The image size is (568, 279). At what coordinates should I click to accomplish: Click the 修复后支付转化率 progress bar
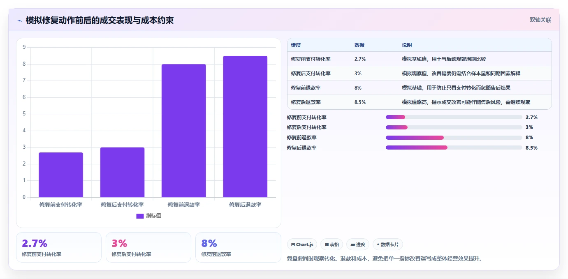pos(454,127)
